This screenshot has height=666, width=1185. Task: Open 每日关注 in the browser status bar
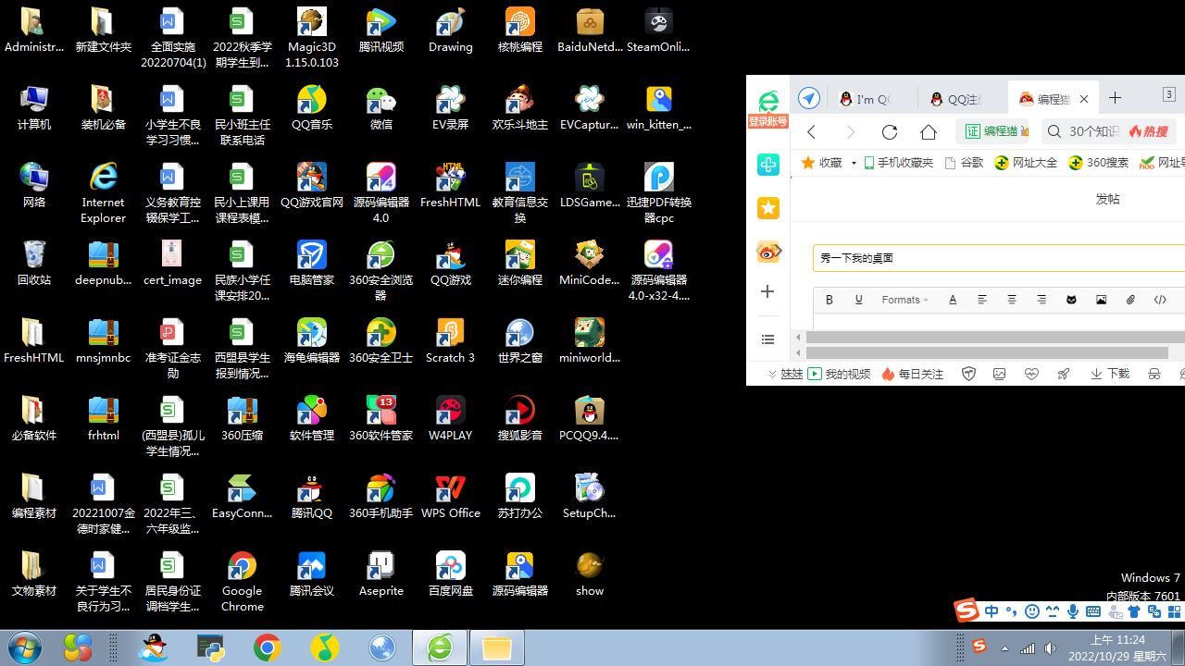tap(913, 374)
